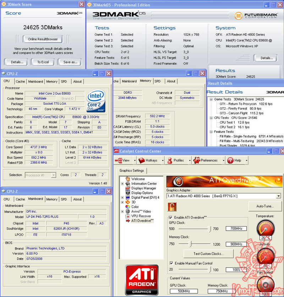Screen dimensions: 284x297
Task: Collapse the CPU Tests result node
Action: (x=211, y=118)
